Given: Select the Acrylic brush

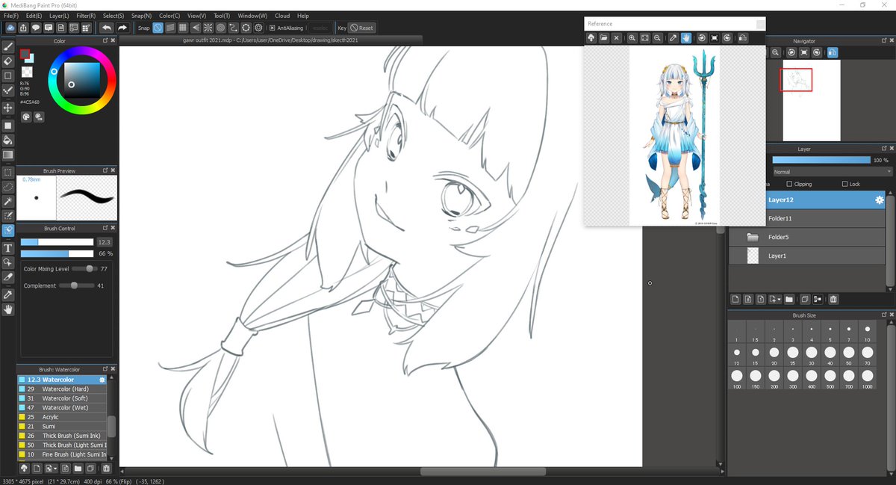Looking at the screenshot, I should tap(62, 417).
